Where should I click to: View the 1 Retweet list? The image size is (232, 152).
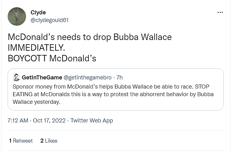tap(21, 141)
